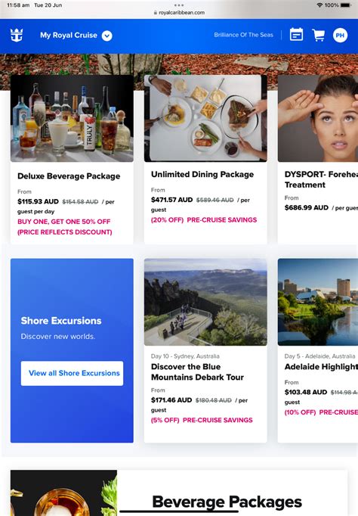
Task: Open the Beverage Packages section heading
Action: 227,502
